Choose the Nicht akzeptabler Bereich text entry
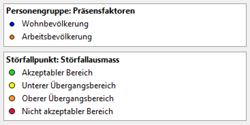This screenshot has width=250, height=125. point(67,111)
